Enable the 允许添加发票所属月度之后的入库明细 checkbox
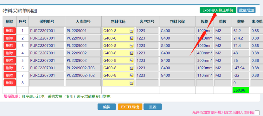Image resolution: width=263 pixels, height=116 pixels. click(x=257, y=113)
